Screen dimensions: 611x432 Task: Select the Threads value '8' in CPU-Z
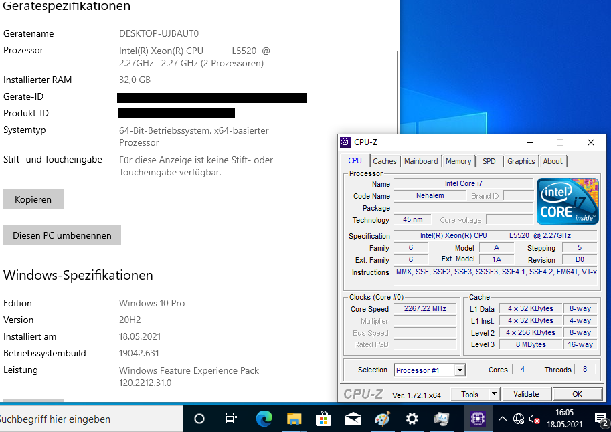585,369
